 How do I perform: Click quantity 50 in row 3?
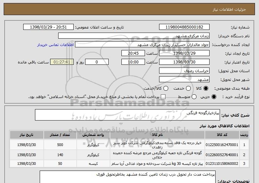point(60,164)
